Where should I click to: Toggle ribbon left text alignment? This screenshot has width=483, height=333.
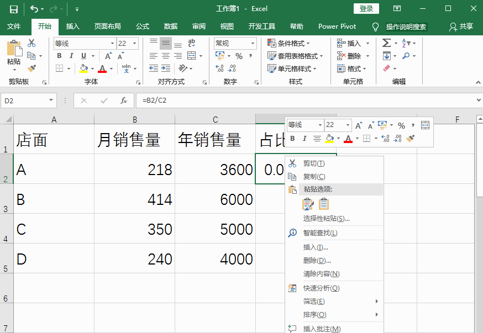click(154, 56)
